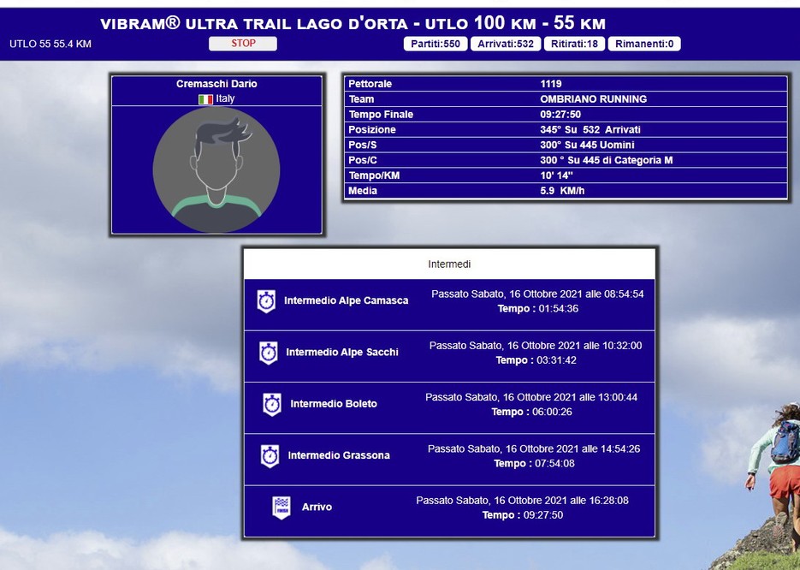Click the Pos/S row label

[x=362, y=145]
